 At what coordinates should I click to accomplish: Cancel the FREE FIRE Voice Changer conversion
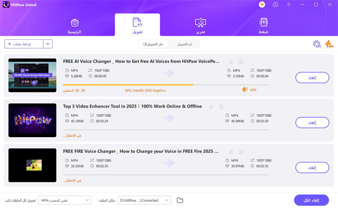[312, 167]
